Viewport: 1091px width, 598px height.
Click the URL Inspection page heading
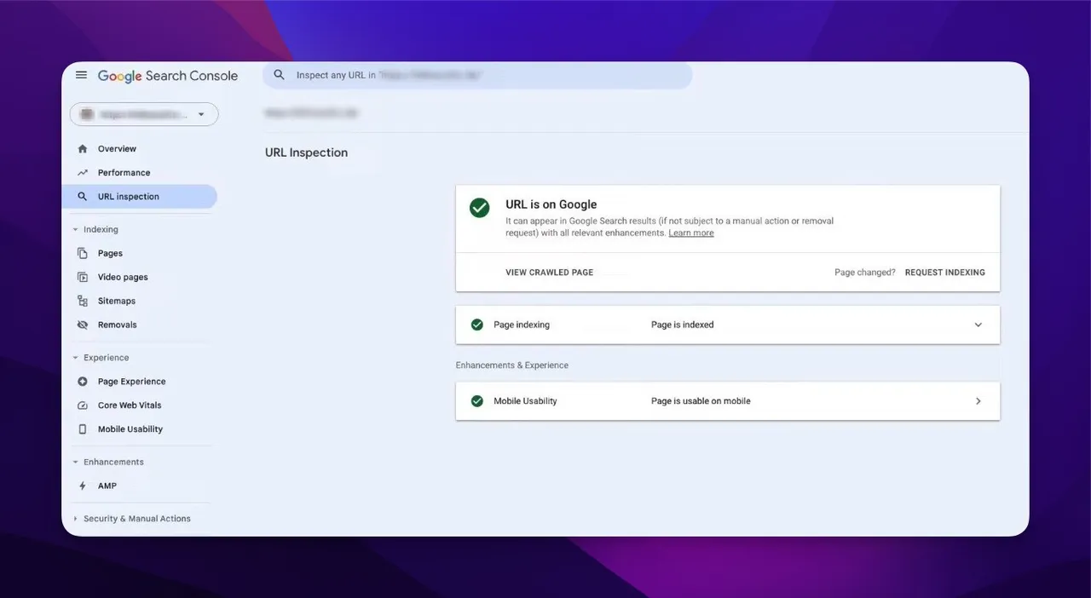click(x=306, y=153)
